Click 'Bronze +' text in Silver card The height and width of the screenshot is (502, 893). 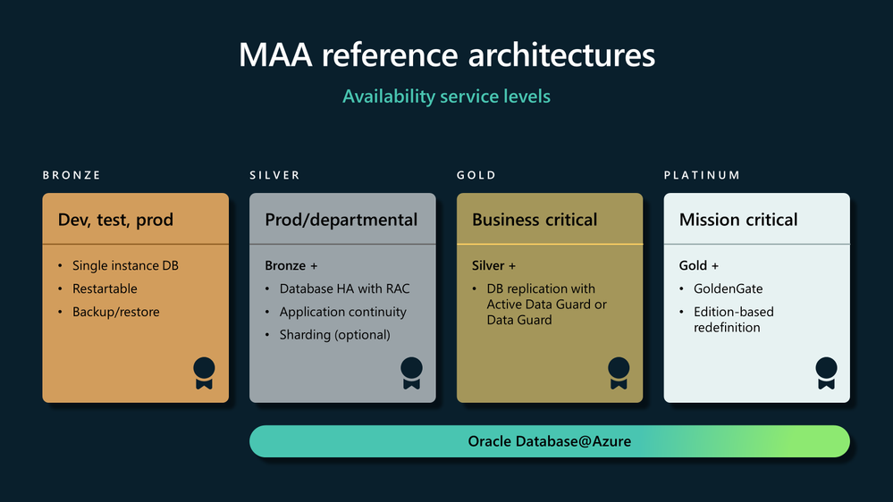click(x=291, y=266)
